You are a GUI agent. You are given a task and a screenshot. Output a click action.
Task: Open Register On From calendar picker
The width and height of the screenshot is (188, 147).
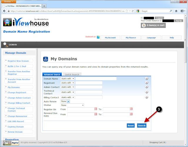pyautogui.click(x=95, y=109)
